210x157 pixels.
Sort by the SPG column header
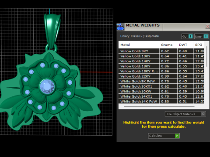pos(199,45)
